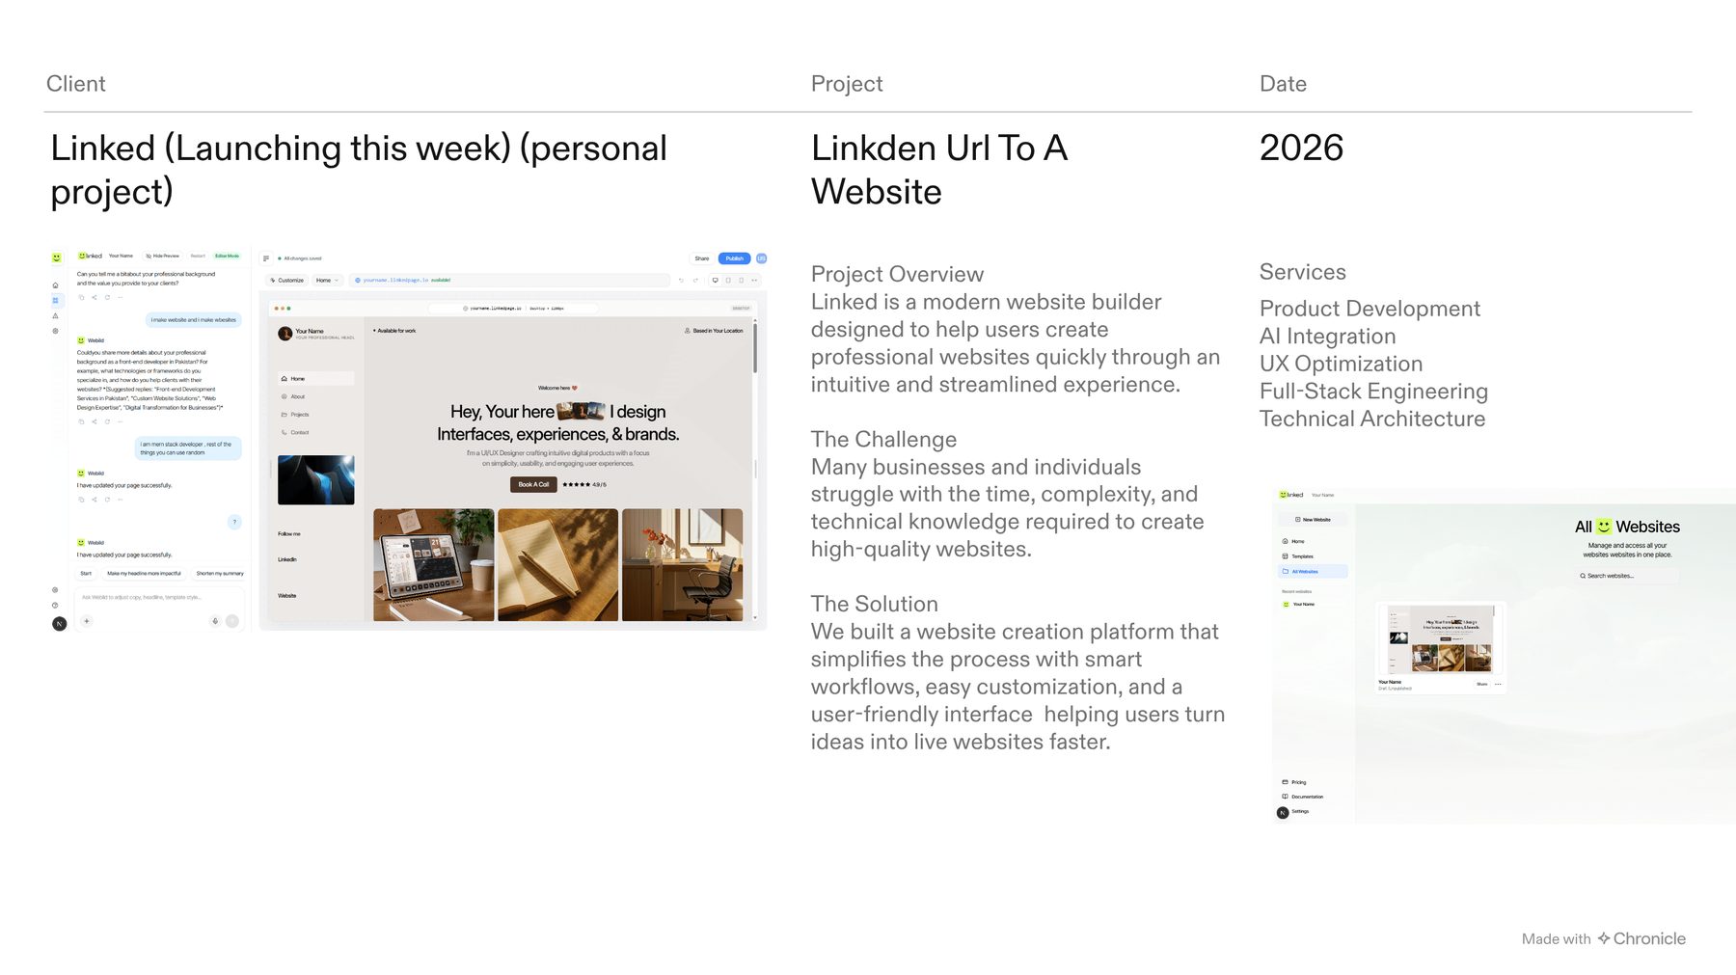
Task: Select All Websites in the dashboard sidebar
Action: 1313,572
